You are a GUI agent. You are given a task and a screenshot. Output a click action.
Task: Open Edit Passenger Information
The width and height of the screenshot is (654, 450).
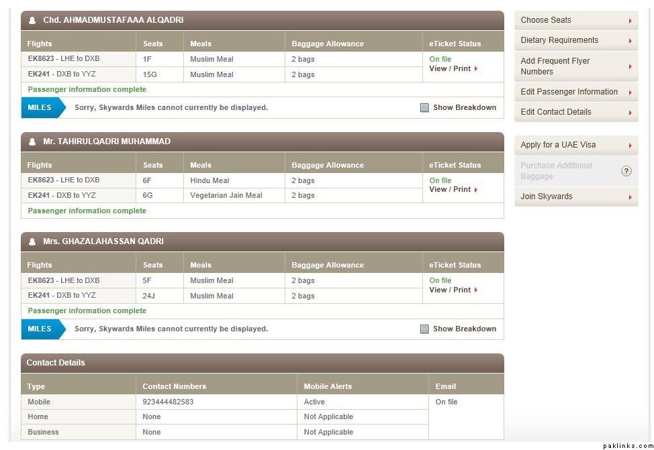click(x=575, y=92)
